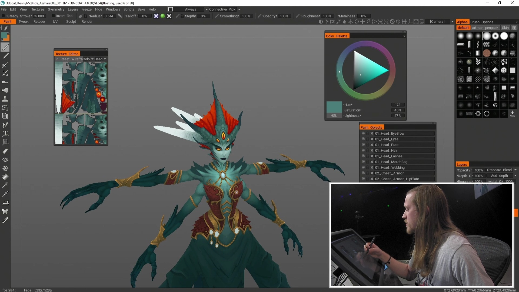Image resolution: width=519 pixels, height=292 pixels.
Task: Select the Skin alpha set
Action: click(505, 28)
